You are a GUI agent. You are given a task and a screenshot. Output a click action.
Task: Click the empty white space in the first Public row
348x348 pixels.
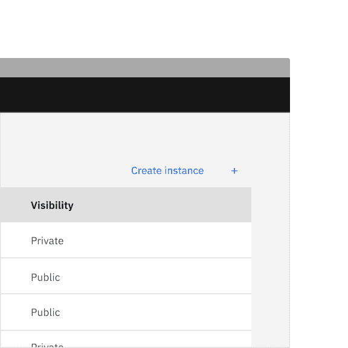tap(155, 276)
